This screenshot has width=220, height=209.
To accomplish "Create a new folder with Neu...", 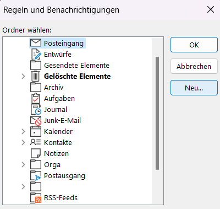I will pos(194,88).
